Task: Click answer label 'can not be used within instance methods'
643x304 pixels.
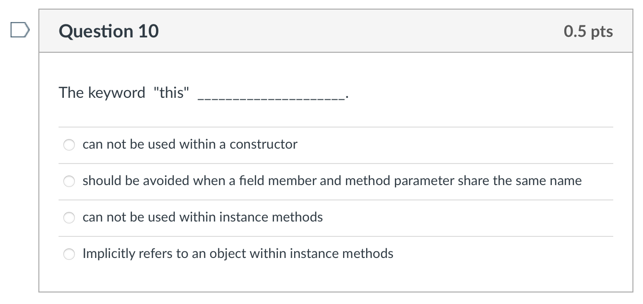Action: [x=202, y=217]
